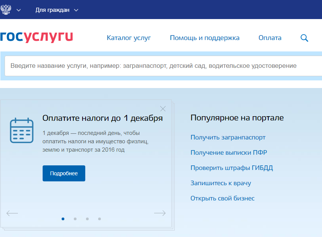Open the "Каталог услуг" menu item
This screenshot has height=237, width=322.
[129, 38]
